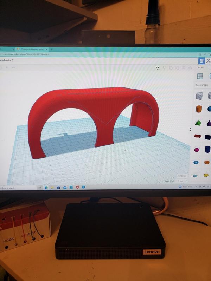The width and height of the screenshot is (211, 281).
Task: Close the 3D design fender browser tab
Action: pos(46,49)
